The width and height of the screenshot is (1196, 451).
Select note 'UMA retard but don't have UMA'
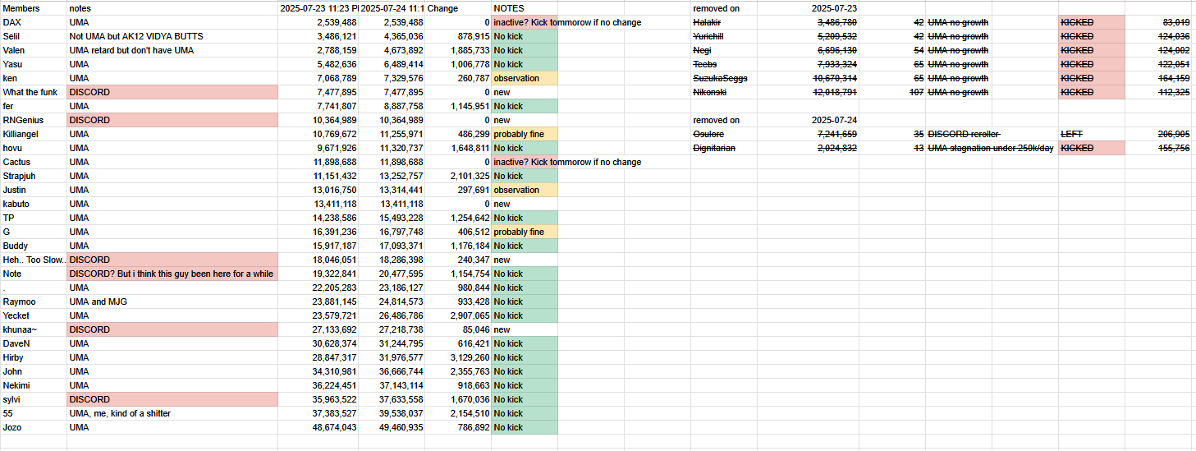[x=172, y=50]
